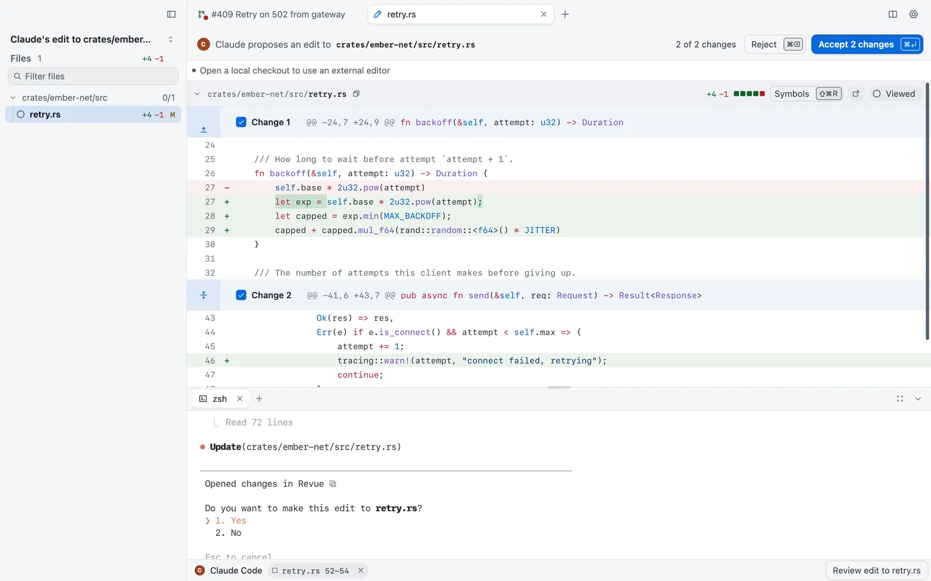Viewport: 931px width, 581px height.
Task: Select the zsh terminal tab
Action: [x=220, y=399]
